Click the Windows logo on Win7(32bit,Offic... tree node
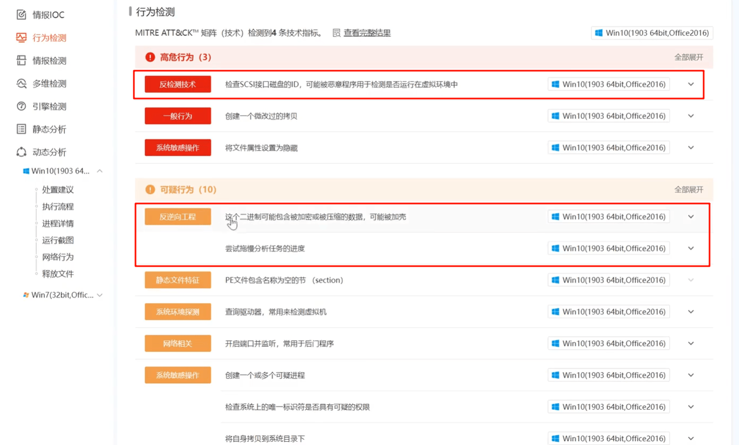Image resolution: width=739 pixels, height=445 pixels. [26, 295]
